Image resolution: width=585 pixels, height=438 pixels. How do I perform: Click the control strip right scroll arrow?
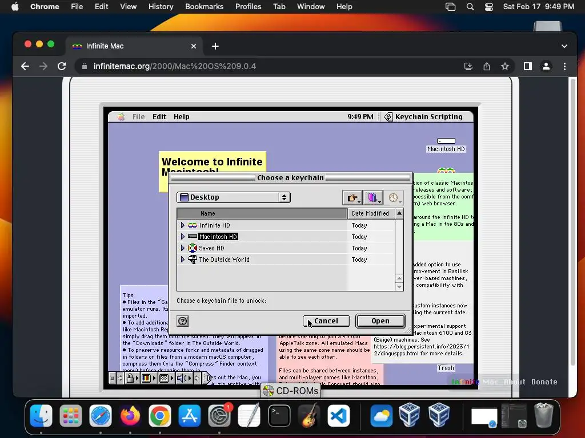(197, 379)
